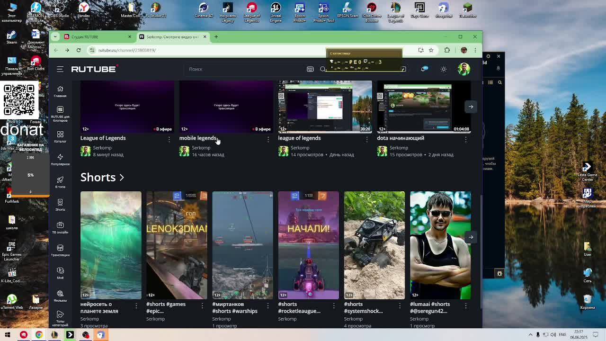Open the dota начинающий video title
Screen dimensions: 606x341
tap(401, 138)
